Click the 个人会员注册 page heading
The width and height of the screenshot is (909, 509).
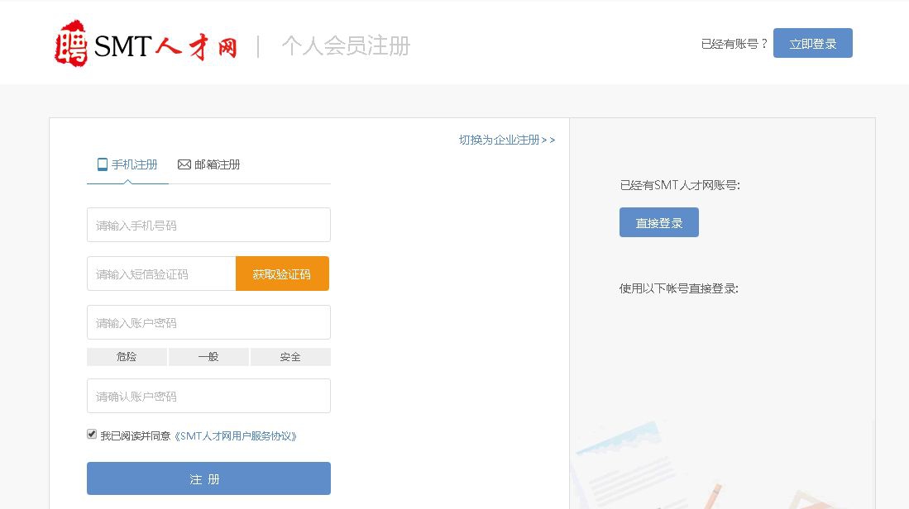tap(346, 45)
